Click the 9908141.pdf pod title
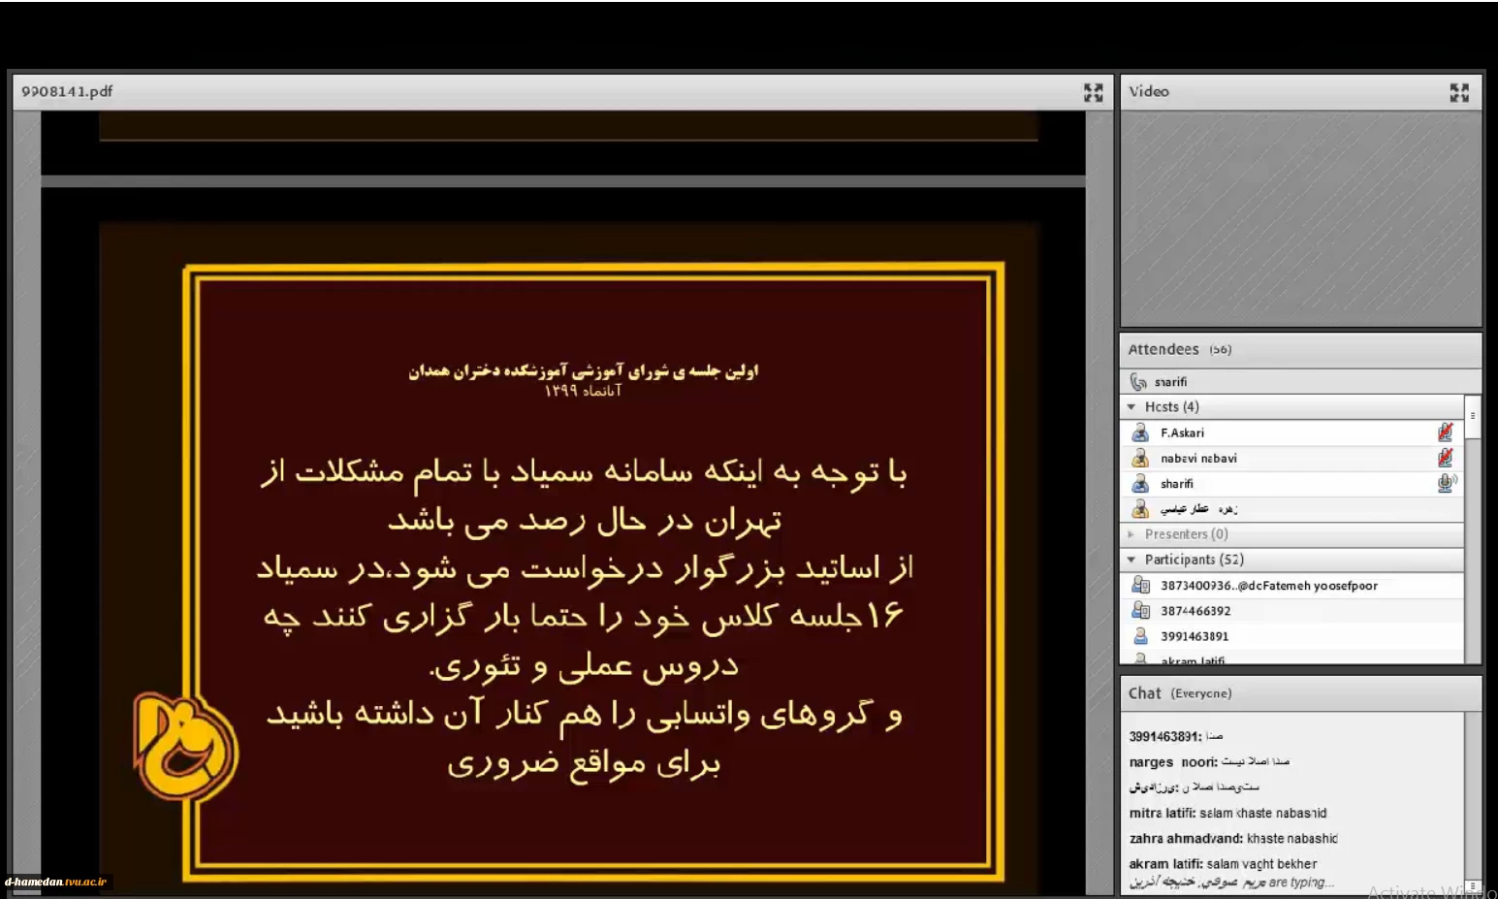The height and width of the screenshot is (899, 1498). click(x=67, y=91)
